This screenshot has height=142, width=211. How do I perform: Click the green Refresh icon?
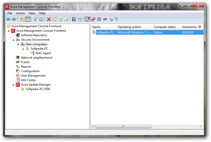61,19
